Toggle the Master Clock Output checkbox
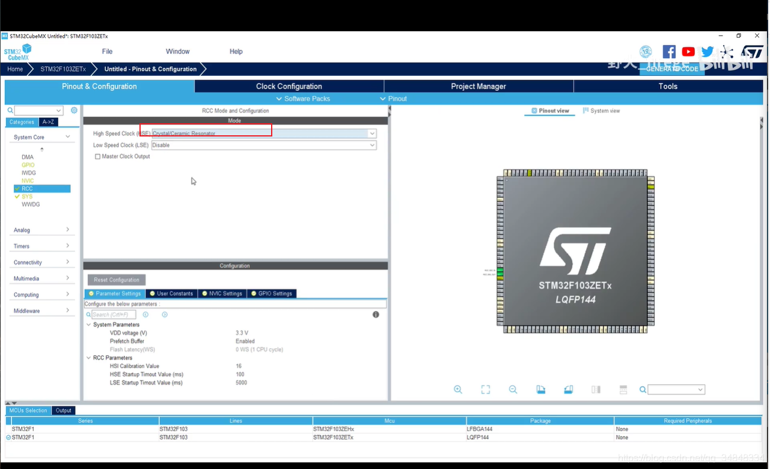Screen dimensions: 770x469 pyautogui.click(x=97, y=156)
